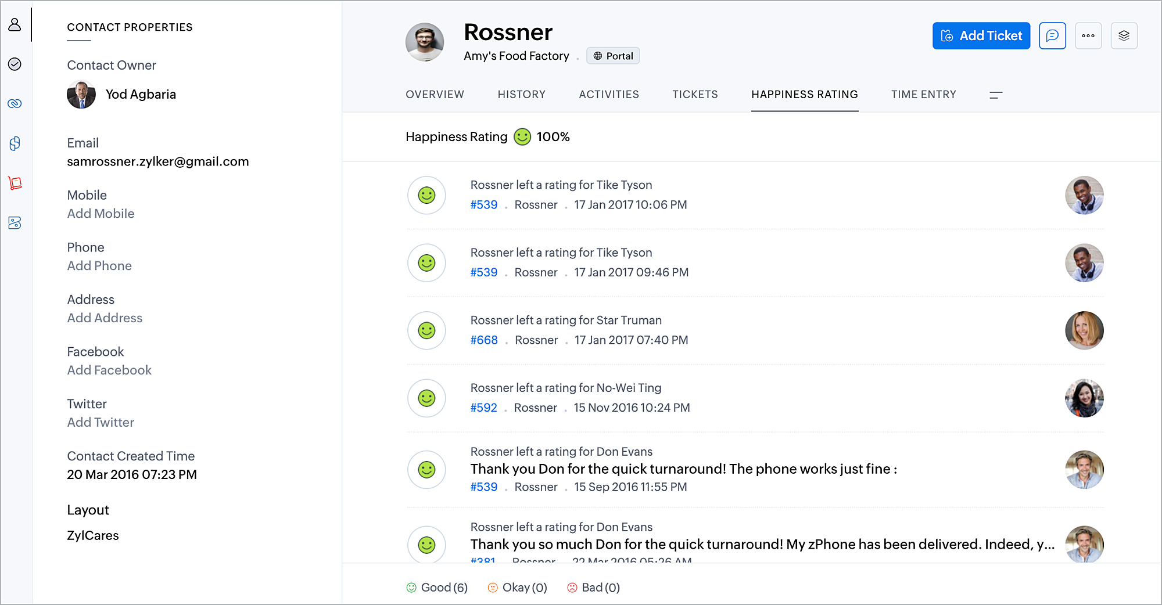This screenshot has height=605, width=1162.
Task: Click the Add Mobile field
Action: pos(101,214)
